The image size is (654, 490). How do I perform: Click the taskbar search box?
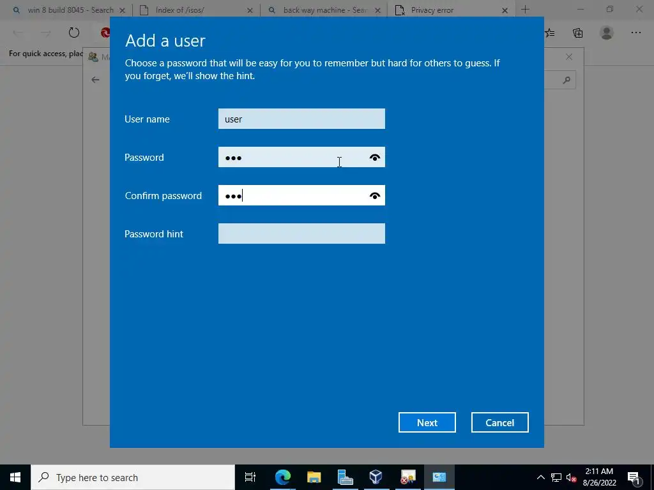pos(133,477)
